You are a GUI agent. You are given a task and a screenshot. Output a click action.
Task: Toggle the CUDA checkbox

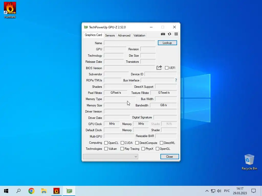point(122,143)
